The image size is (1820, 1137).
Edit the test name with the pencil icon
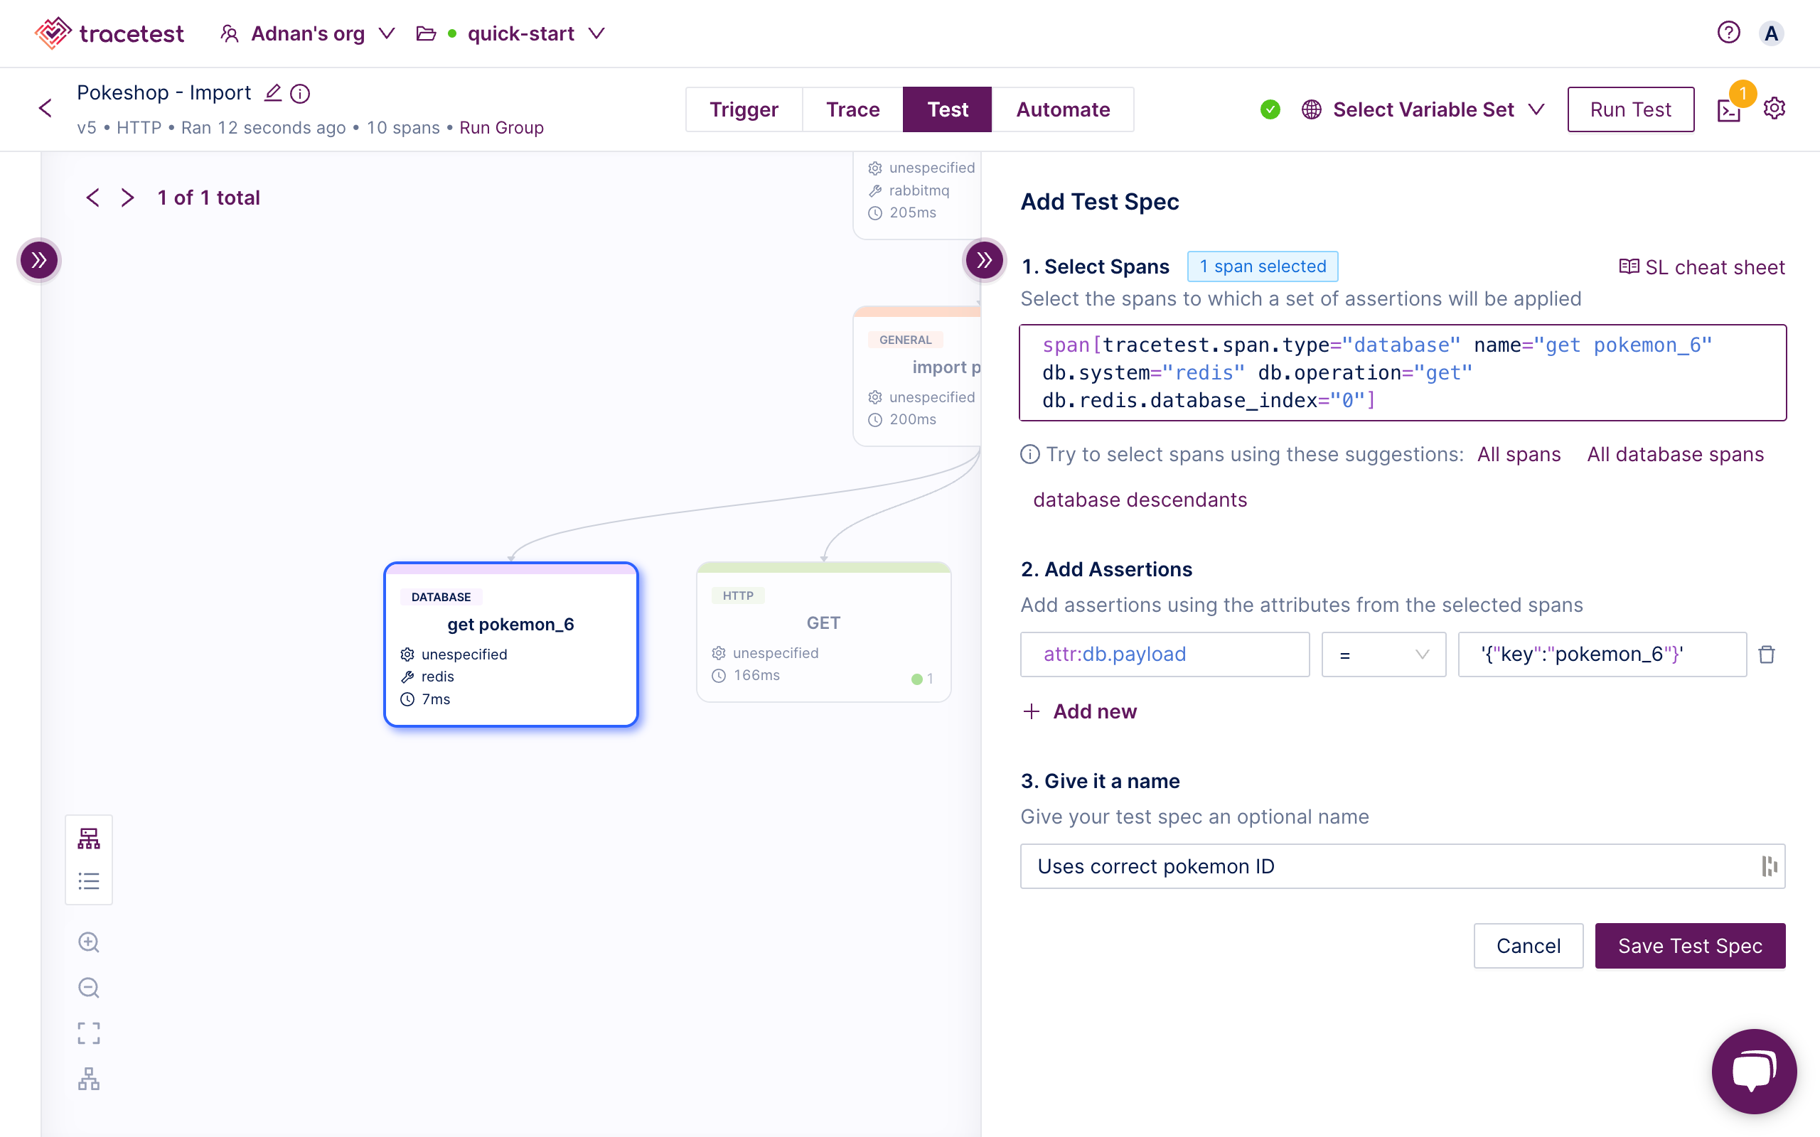[273, 92]
